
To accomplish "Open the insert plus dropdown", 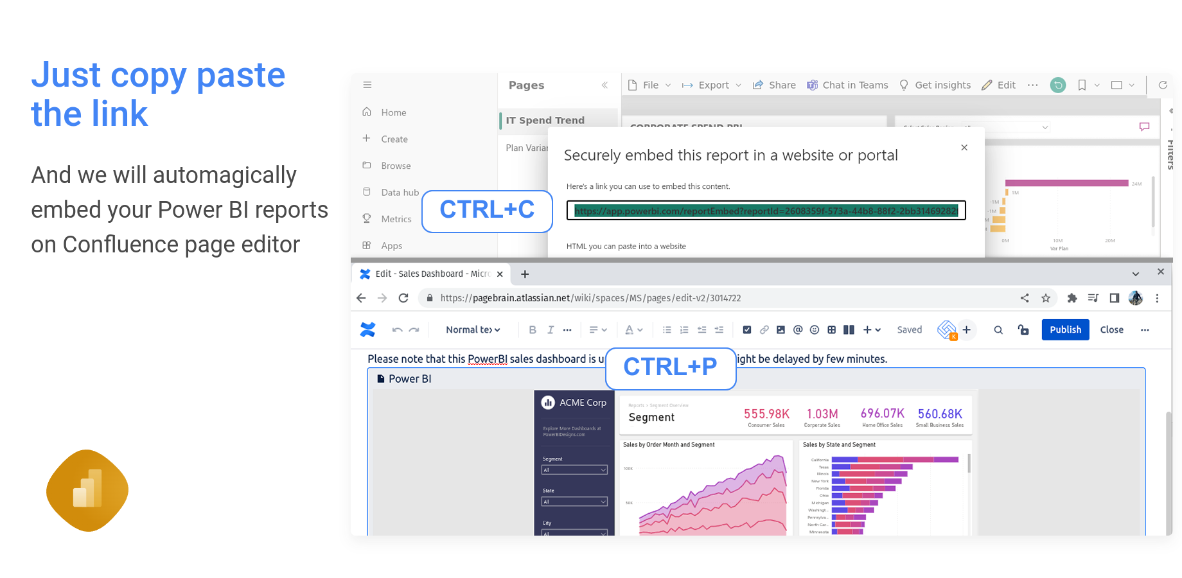I will click(872, 329).
